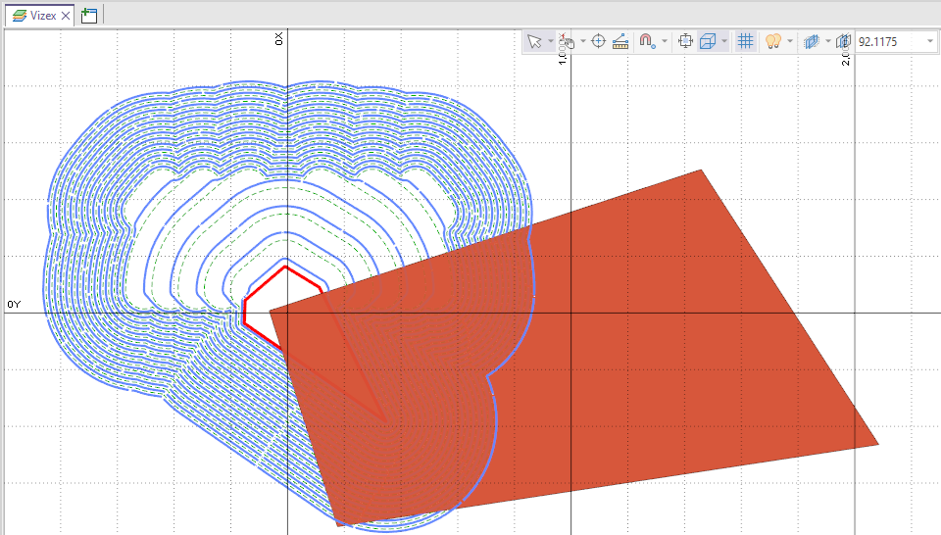The width and height of the screenshot is (941, 535).
Task: Add a new window tab
Action: [x=89, y=15]
